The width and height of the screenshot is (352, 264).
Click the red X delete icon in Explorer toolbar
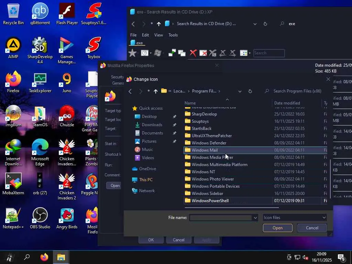pos(193,53)
